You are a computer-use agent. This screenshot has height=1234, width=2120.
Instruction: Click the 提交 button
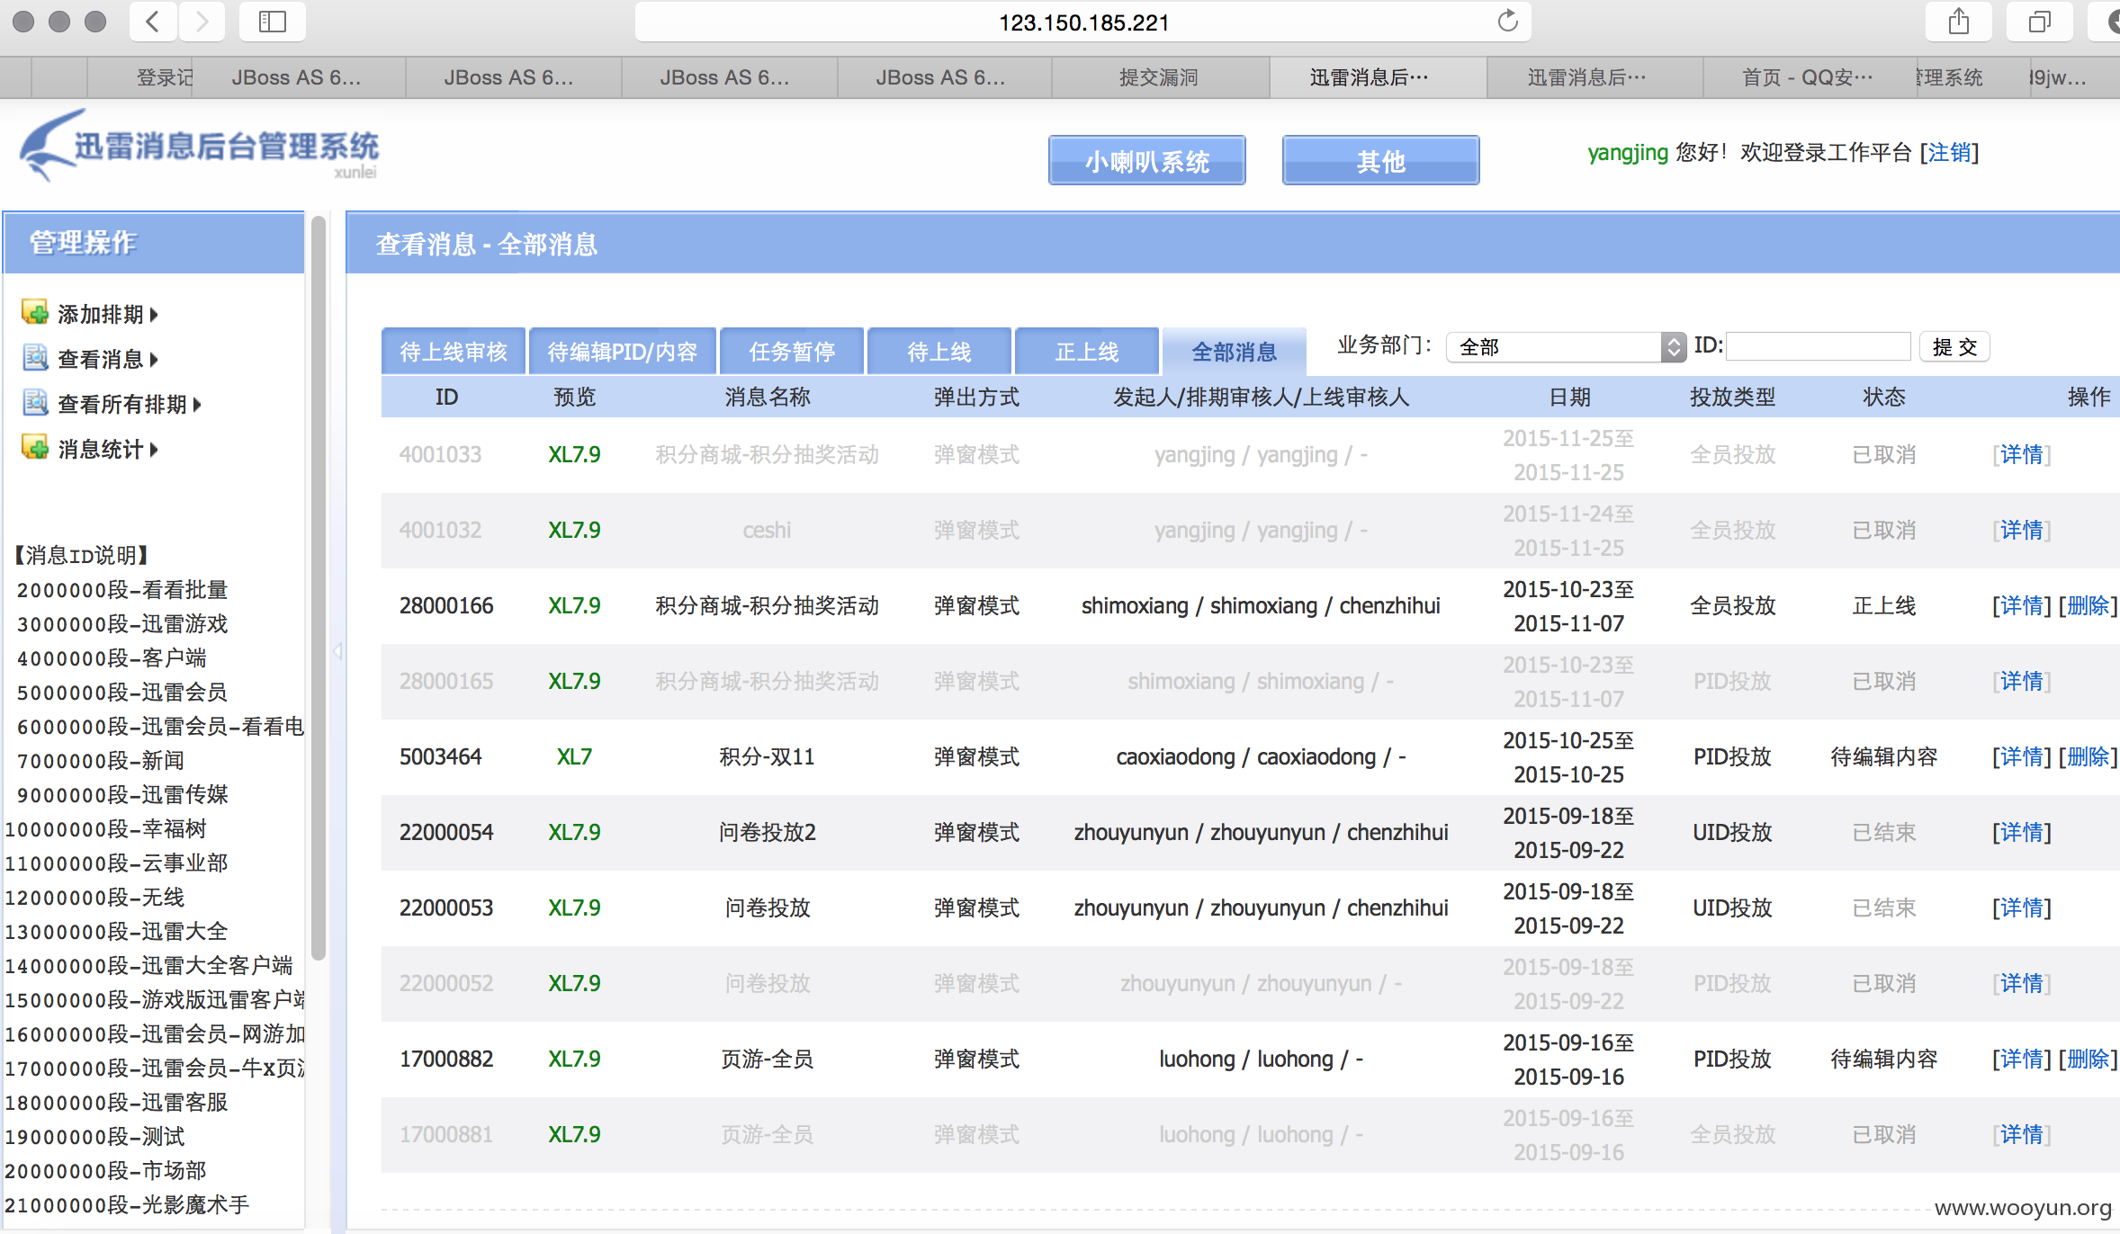click(x=1954, y=347)
